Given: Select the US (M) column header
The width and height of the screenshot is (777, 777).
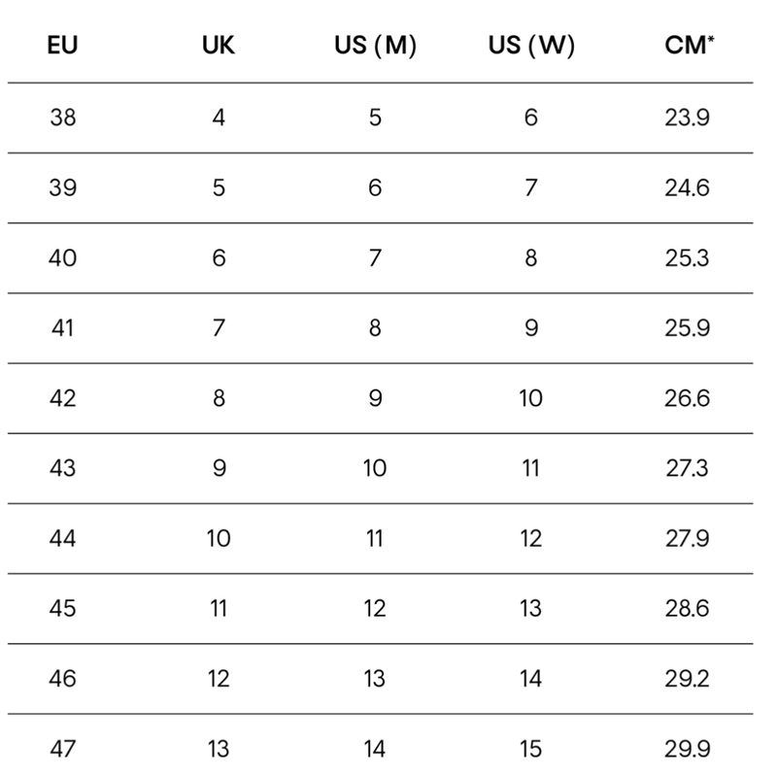Looking at the screenshot, I should (x=375, y=46).
